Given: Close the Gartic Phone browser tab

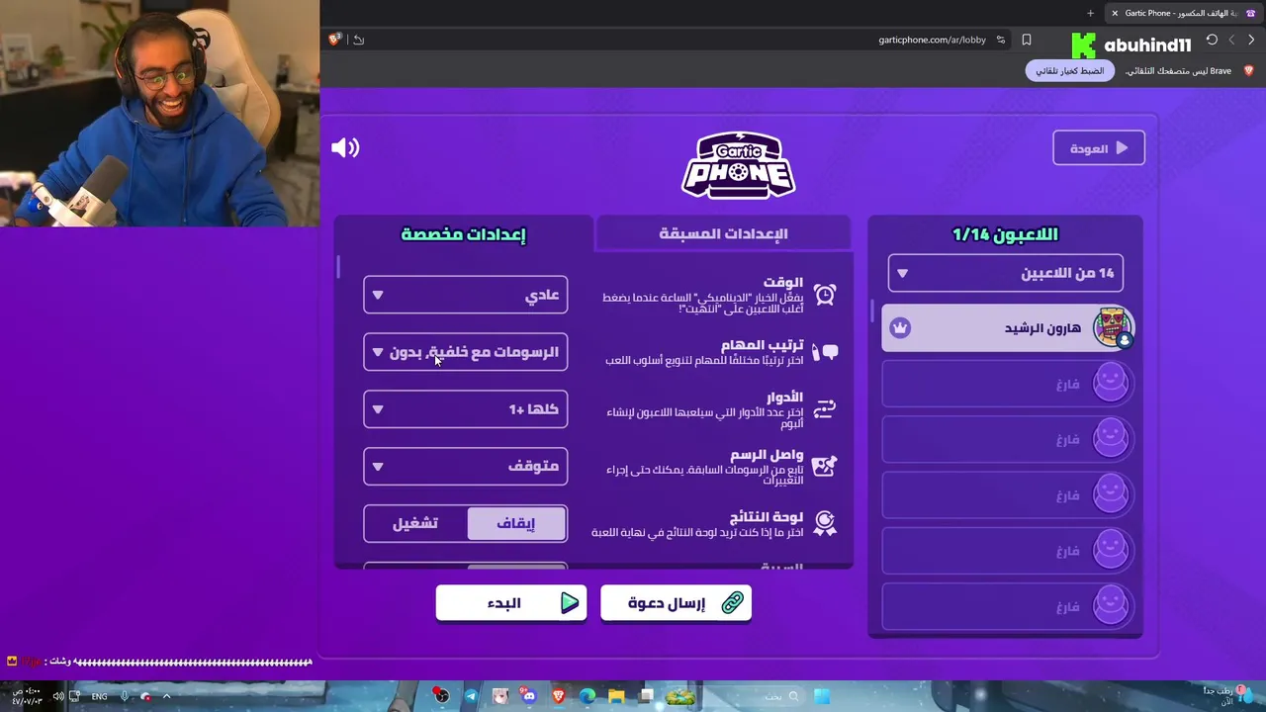Looking at the screenshot, I should (x=1115, y=13).
